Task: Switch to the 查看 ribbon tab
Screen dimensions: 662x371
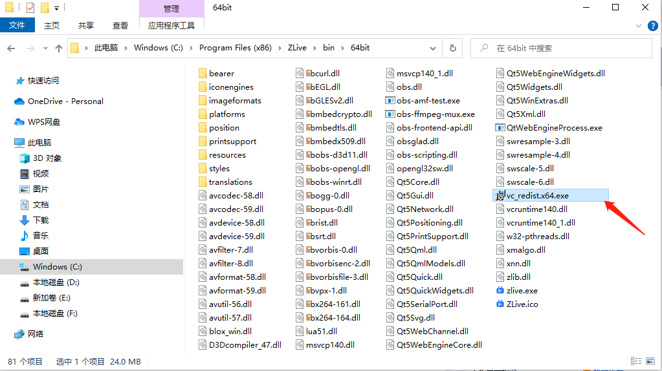Action: (120, 26)
